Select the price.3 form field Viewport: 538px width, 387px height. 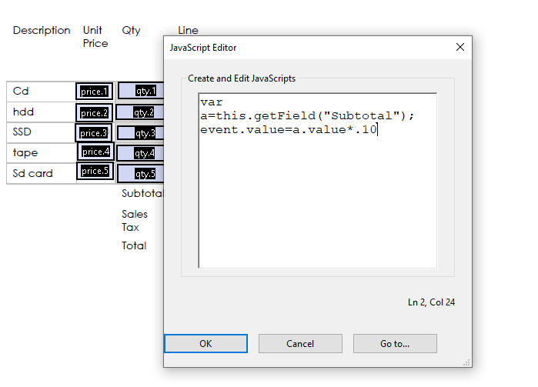(93, 133)
